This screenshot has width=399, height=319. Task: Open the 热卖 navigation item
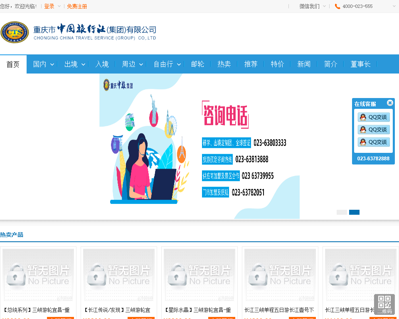(x=224, y=64)
